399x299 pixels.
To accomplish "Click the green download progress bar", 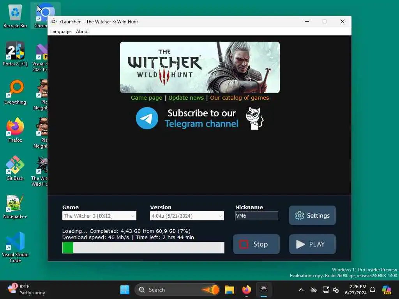I will (143, 248).
